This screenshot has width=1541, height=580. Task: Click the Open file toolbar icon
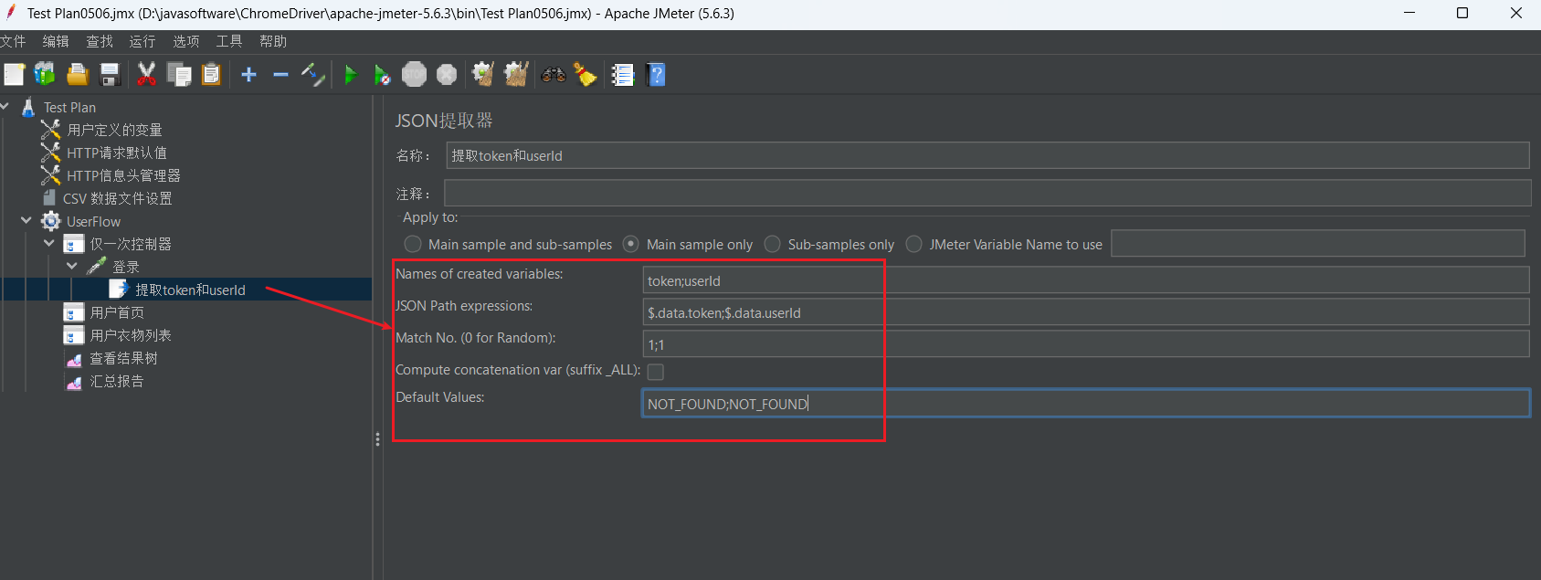click(x=78, y=75)
